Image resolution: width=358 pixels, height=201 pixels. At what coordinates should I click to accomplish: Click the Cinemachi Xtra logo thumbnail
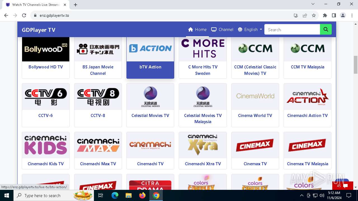(x=203, y=145)
